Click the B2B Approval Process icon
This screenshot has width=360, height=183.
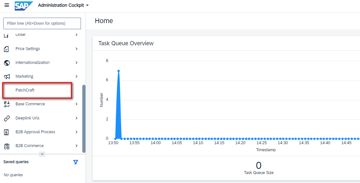click(x=6, y=132)
